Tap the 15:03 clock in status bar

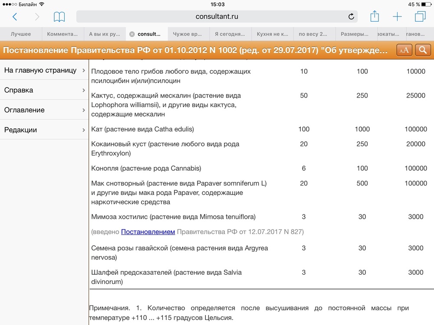tap(217, 4)
